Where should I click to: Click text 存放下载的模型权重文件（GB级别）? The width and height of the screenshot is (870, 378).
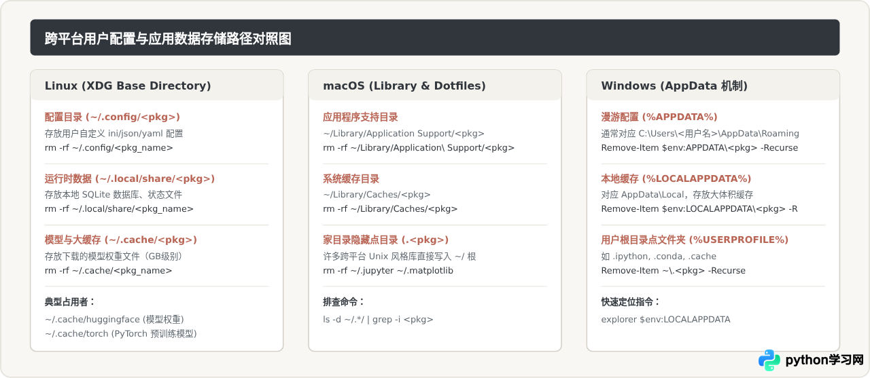click(x=116, y=257)
